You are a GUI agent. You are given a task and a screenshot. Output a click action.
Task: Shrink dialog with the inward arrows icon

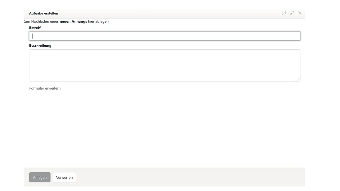point(292,13)
